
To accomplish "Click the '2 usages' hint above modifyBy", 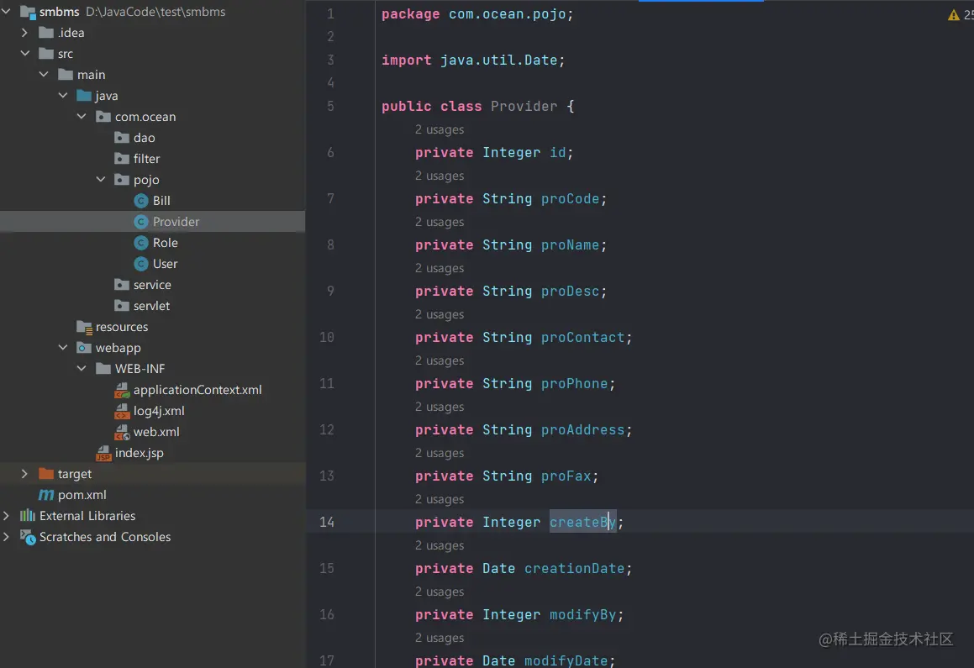I will pyautogui.click(x=440, y=592).
